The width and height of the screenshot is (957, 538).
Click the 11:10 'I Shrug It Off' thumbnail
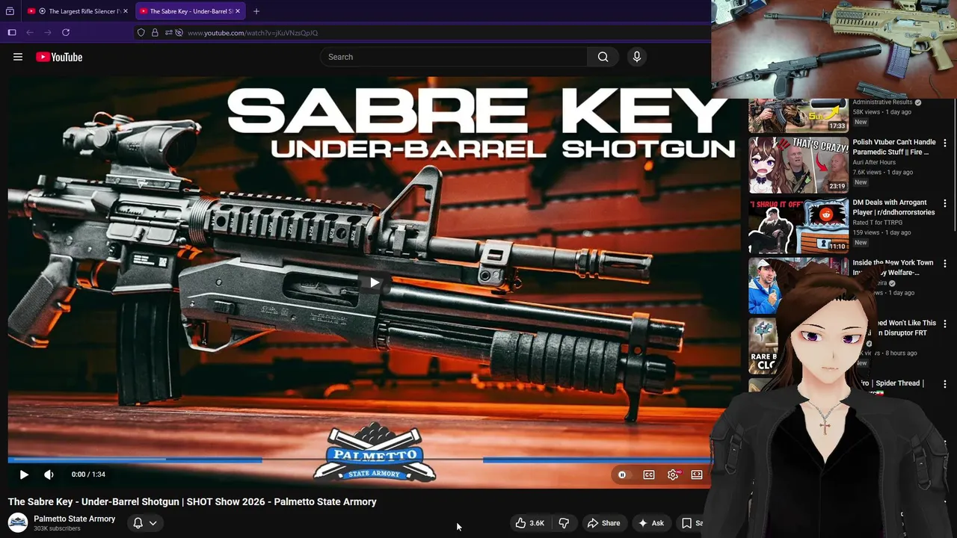coord(798,226)
